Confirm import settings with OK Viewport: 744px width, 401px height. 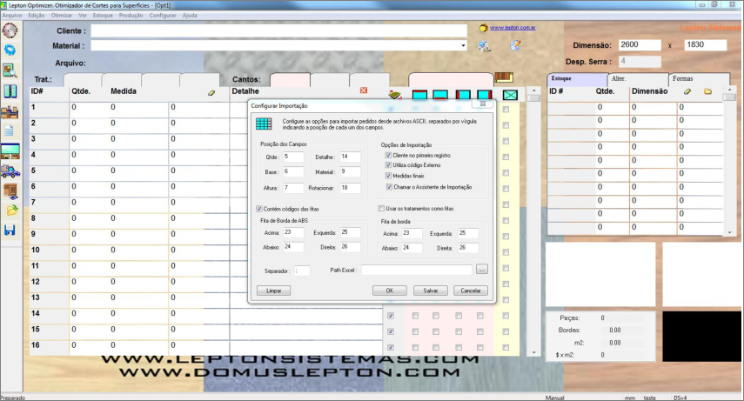(390, 291)
